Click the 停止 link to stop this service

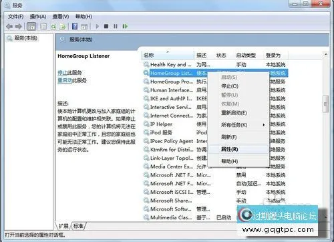(62, 73)
